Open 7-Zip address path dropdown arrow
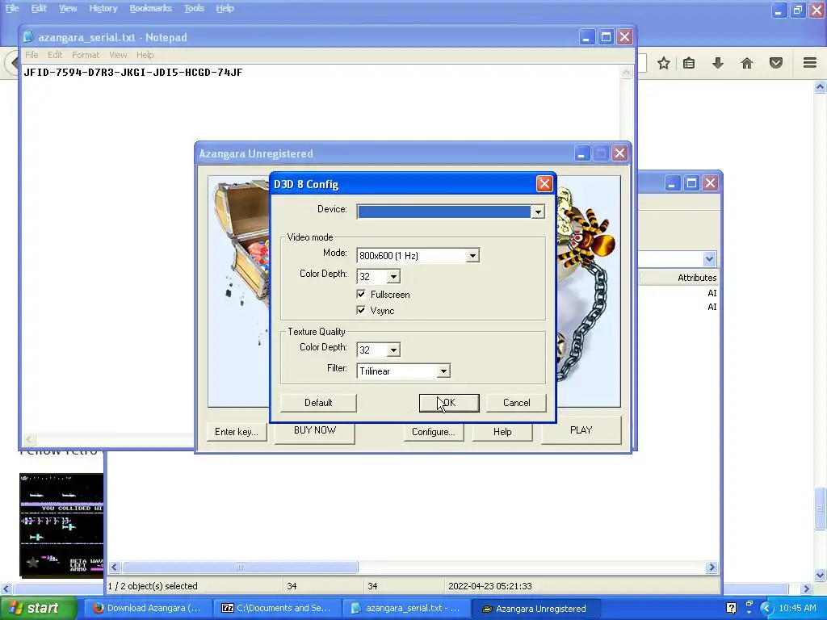This screenshot has width=827, height=620. [709, 259]
